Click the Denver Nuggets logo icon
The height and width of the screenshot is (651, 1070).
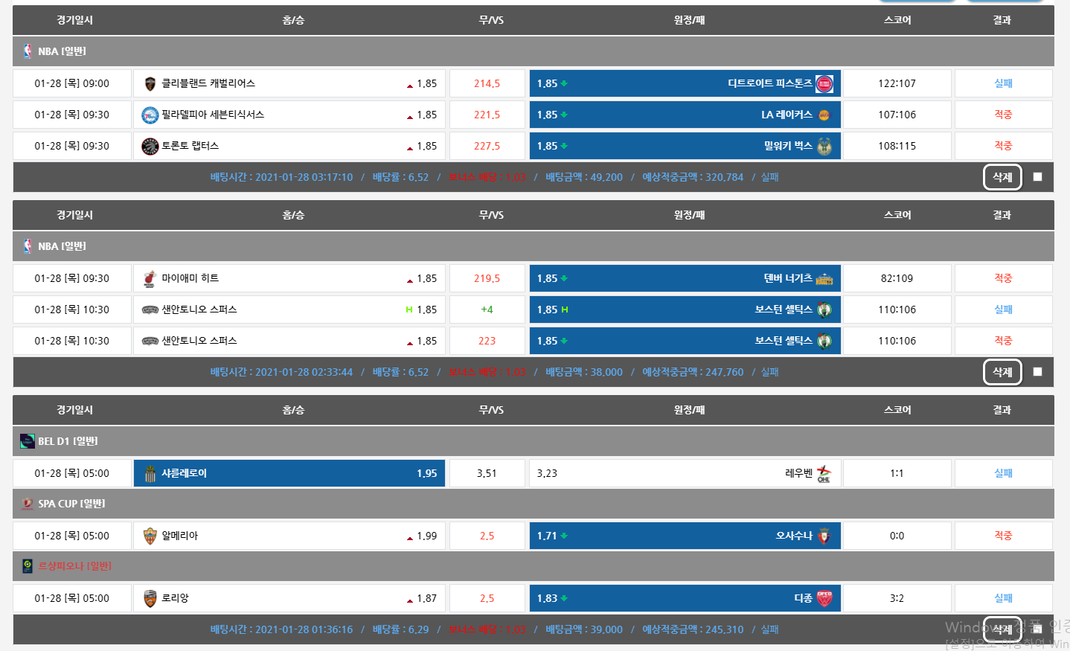click(x=824, y=279)
